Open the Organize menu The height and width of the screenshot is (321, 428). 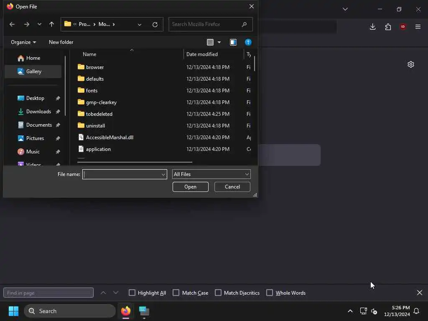pyautogui.click(x=23, y=42)
